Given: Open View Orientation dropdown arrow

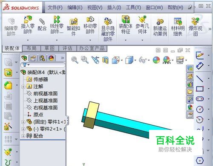Looking at the screenshot, I should tap(122, 60).
